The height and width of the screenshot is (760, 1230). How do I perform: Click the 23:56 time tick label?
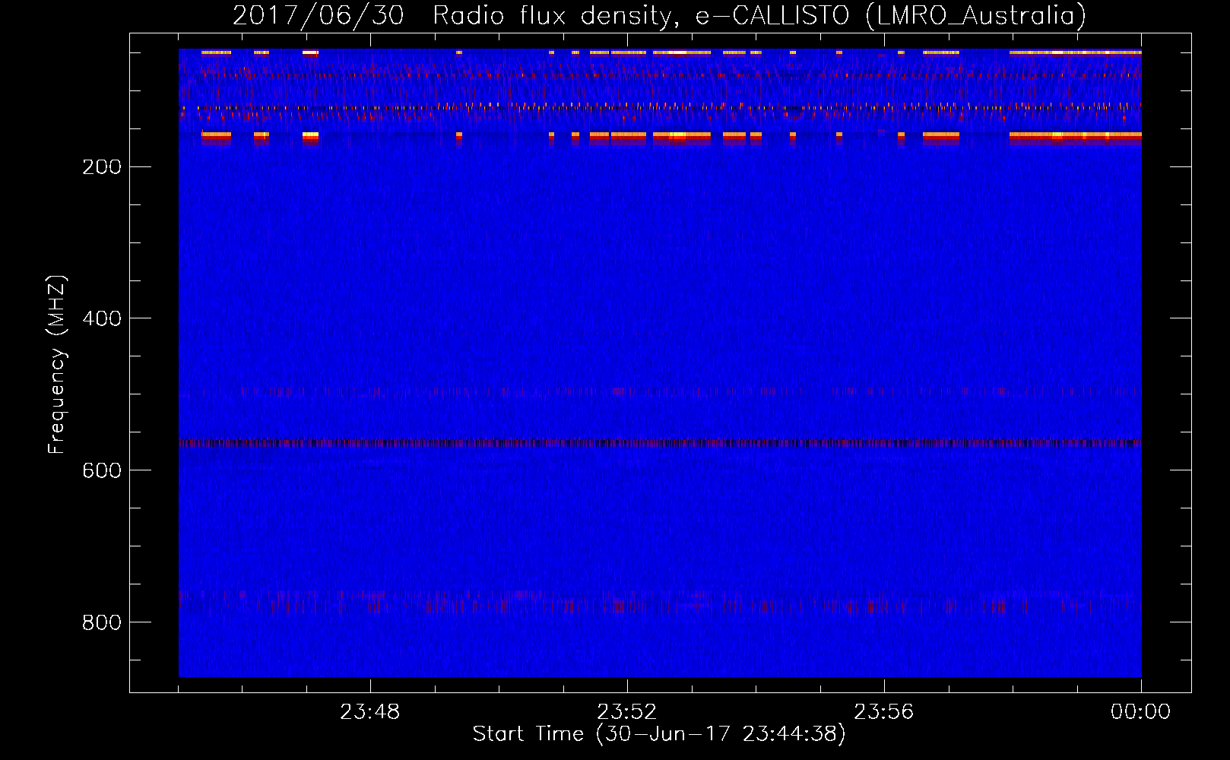pos(883,711)
